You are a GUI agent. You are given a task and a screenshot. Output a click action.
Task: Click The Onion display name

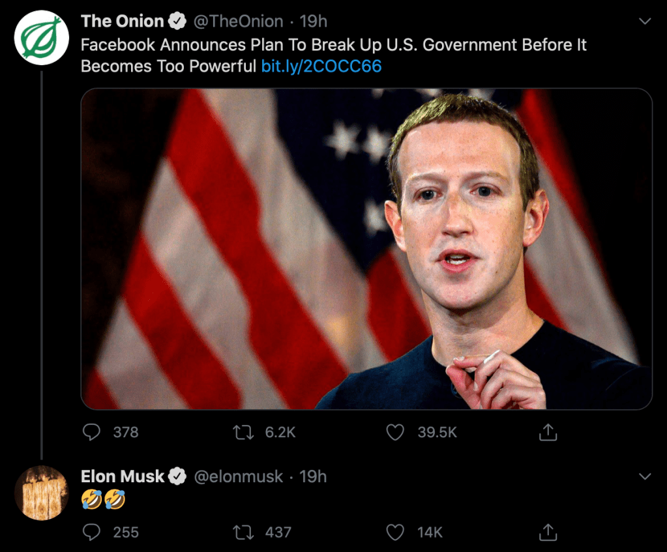pyautogui.click(x=122, y=22)
